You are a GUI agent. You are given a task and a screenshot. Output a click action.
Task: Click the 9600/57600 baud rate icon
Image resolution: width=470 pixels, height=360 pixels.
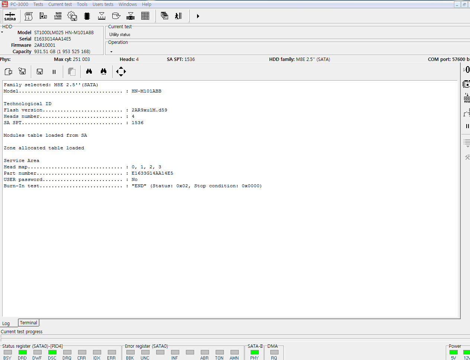point(58,16)
